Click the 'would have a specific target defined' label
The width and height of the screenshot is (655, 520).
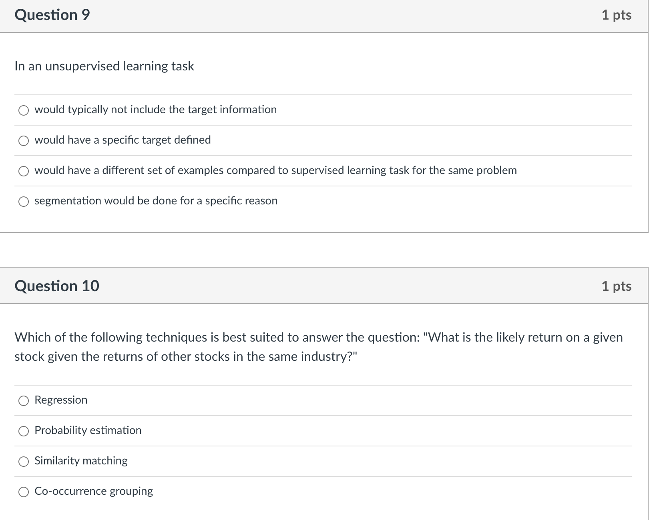(x=123, y=140)
